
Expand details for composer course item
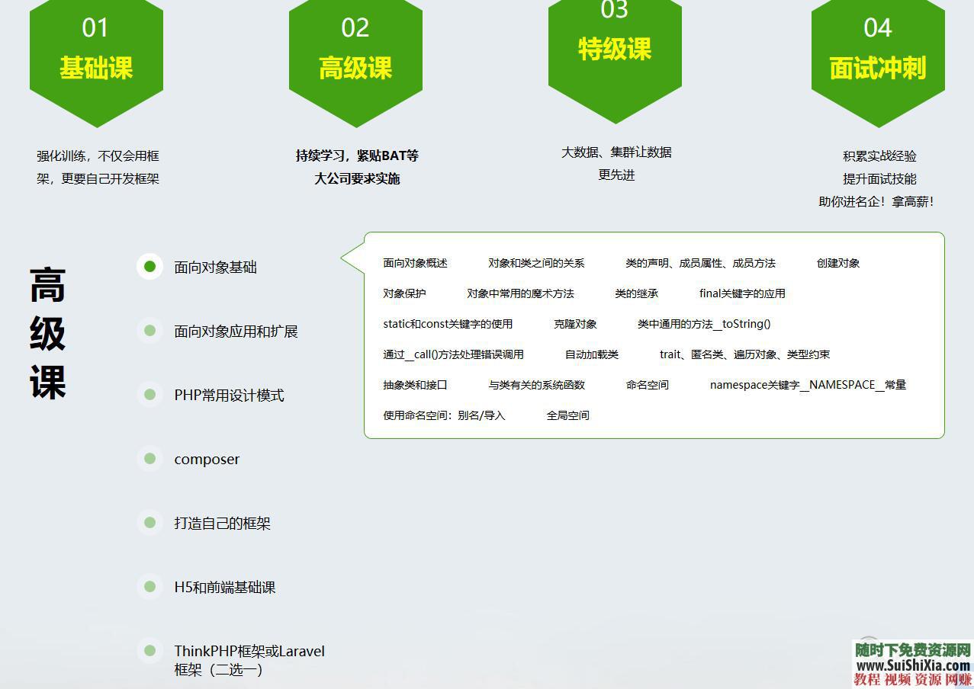click(x=206, y=459)
